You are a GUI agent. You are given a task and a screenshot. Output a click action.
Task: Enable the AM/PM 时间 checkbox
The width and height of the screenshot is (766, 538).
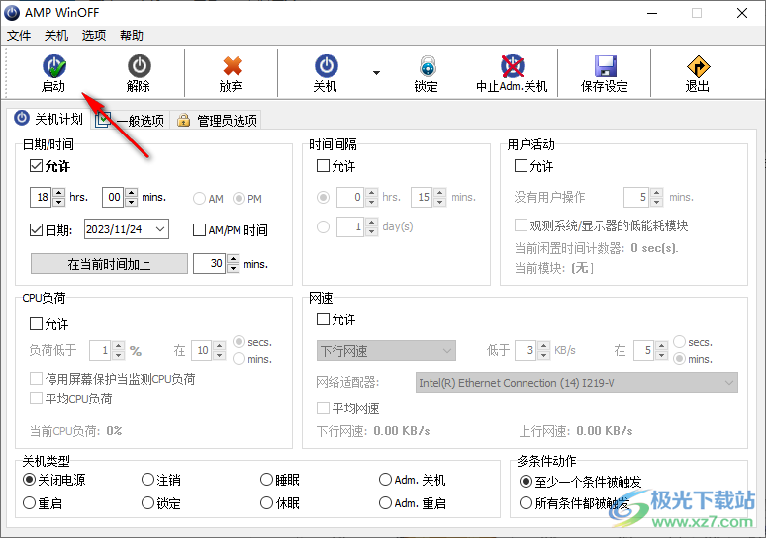click(x=199, y=229)
